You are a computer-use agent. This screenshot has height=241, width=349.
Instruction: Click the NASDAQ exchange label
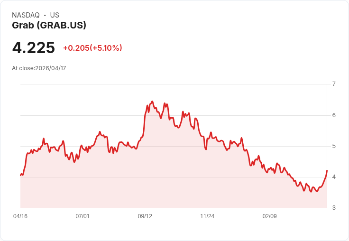pos(26,15)
